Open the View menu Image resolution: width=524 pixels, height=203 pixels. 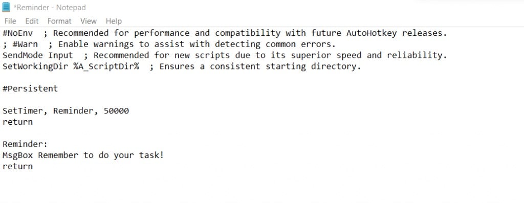[x=89, y=21]
